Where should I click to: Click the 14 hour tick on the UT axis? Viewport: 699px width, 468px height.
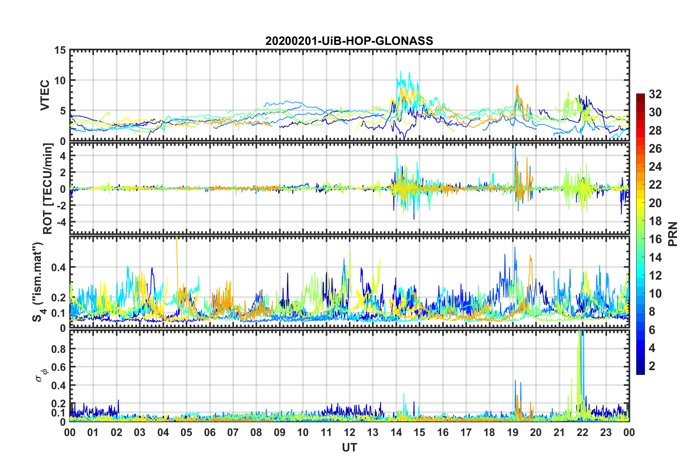point(396,432)
